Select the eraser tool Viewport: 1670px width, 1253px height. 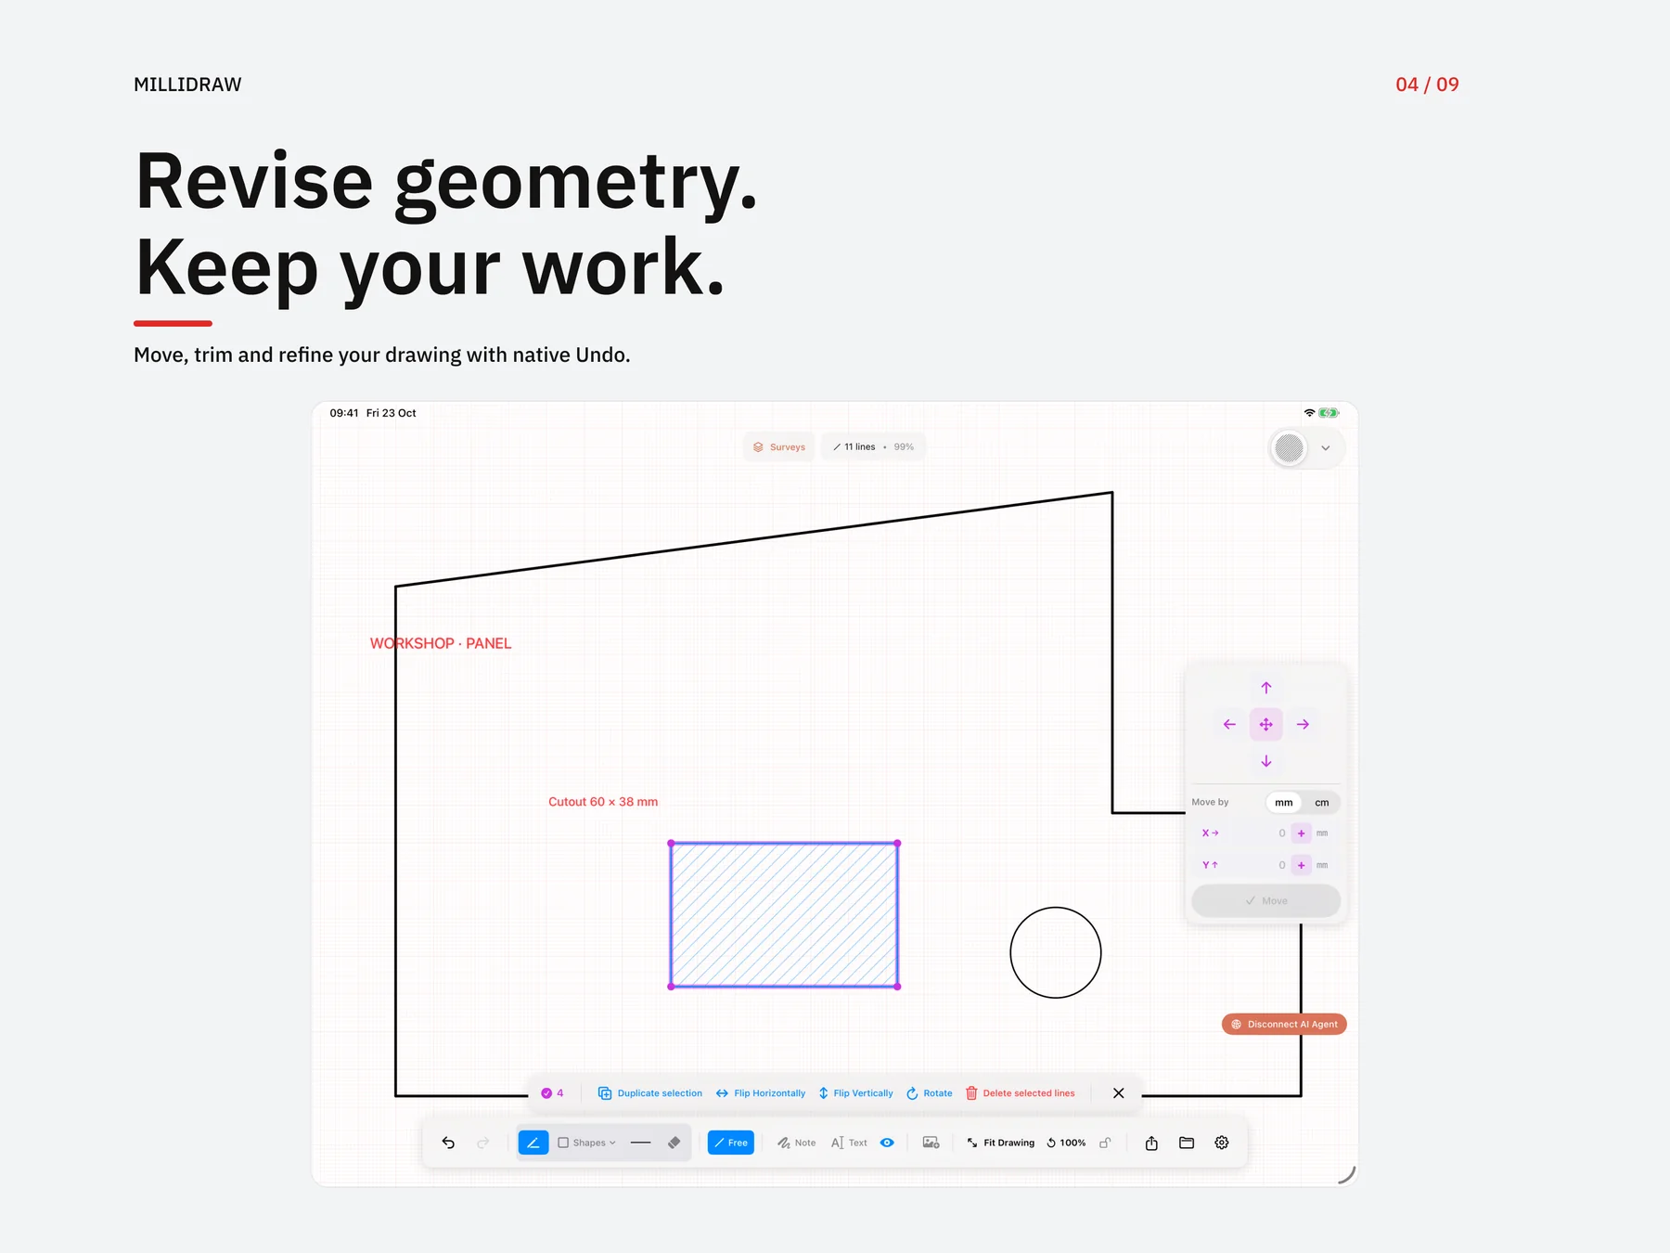(x=674, y=1143)
